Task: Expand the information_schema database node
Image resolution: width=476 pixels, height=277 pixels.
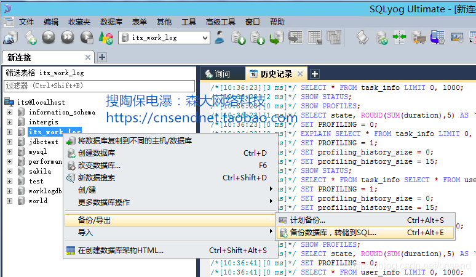Action: 9,113
